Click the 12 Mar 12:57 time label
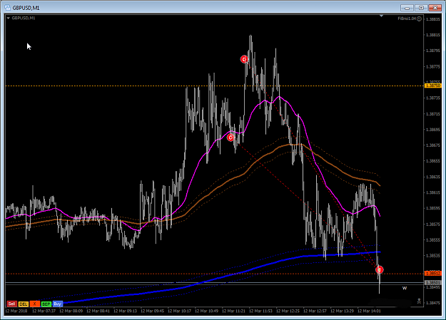The width and height of the screenshot is (446, 320). [315, 311]
